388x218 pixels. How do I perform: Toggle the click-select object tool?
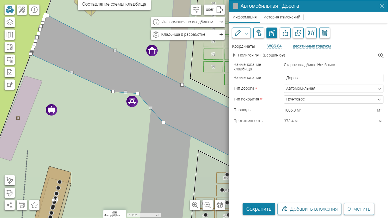pyautogui.click(x=259, y=33)
